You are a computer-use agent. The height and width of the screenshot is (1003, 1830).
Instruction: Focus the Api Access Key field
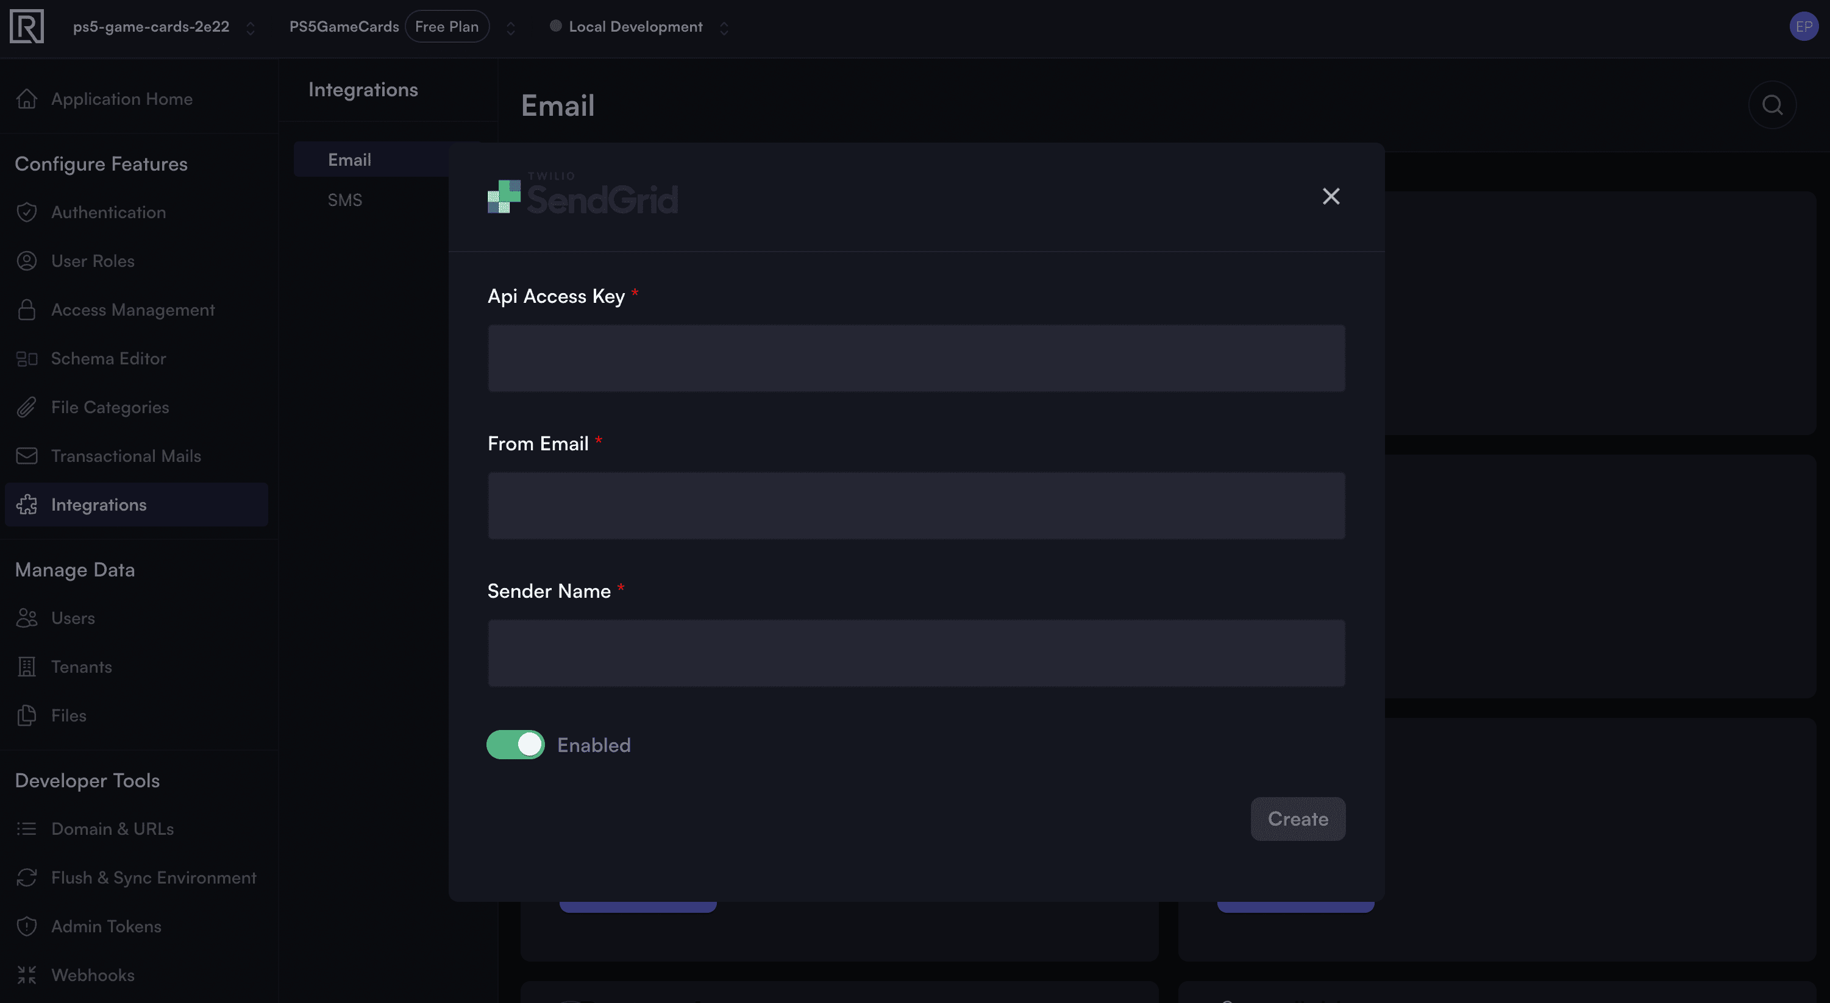pyautogui.click(x=916, y=358)
